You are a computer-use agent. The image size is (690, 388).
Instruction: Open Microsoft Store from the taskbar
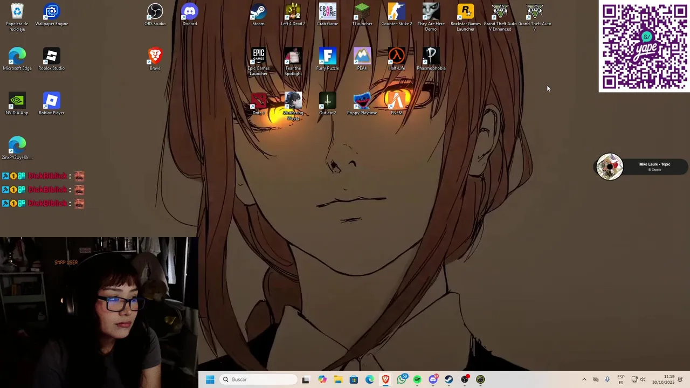tap(354, 379)
